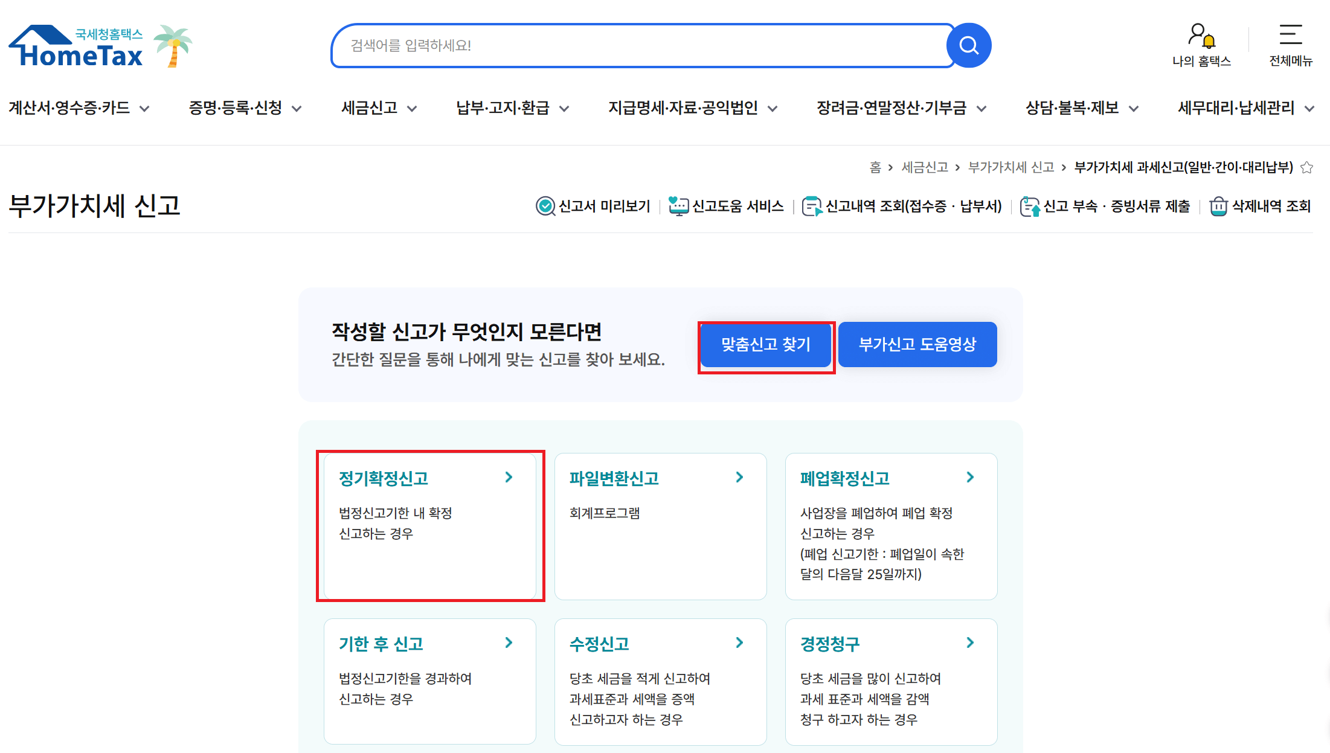The height and width of the screenshot is (753, 1330).
Task: Click the 부가신고 도움영상 button
Action: coord(917,344)
